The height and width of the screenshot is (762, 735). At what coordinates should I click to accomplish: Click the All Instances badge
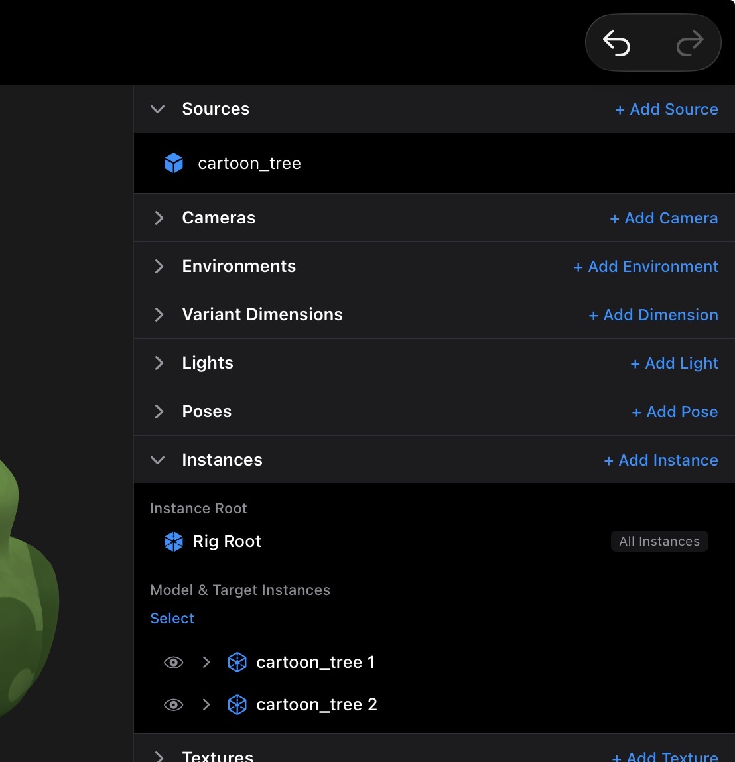point(659,541)
